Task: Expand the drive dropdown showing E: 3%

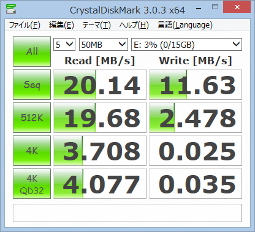Action: pyautogui.click(x=186, y=45)
